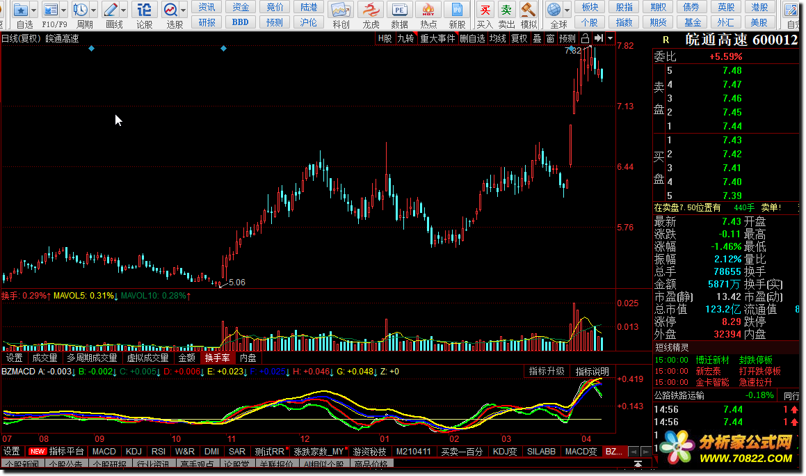This screenshot has width=806, height=476.
Task: Click the R marker beside 皖通高速 title
Action: [666, 40]
